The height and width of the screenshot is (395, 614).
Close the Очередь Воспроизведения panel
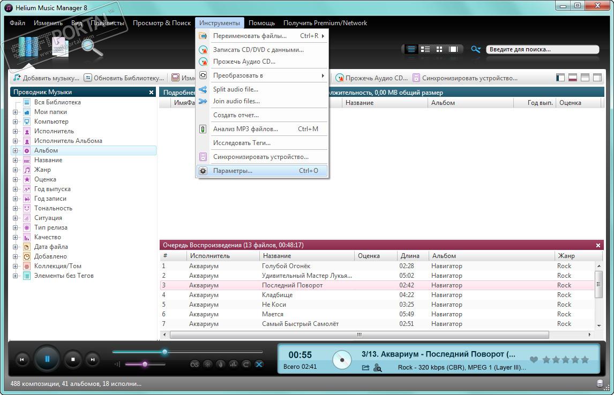pos(598,245)
